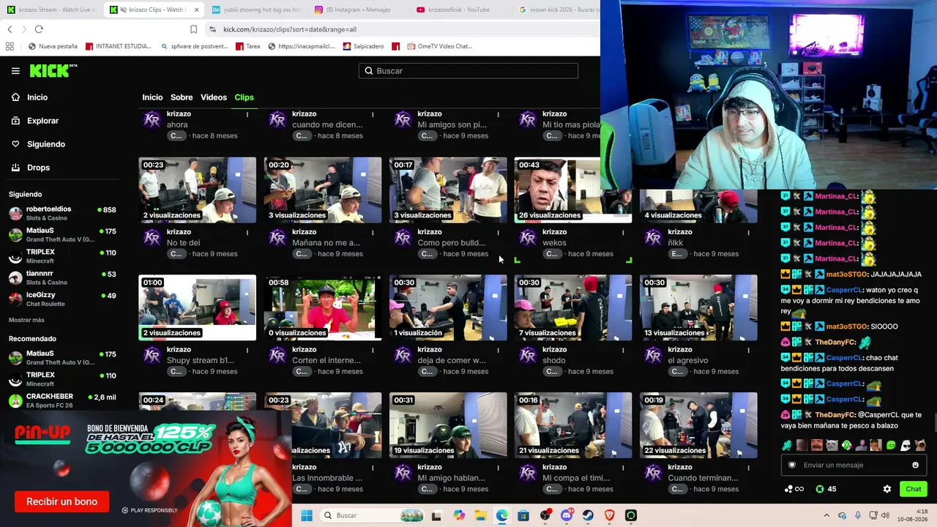Viewport: 937px width, 527px height.
Task: Switch to the Sobre channel tab
Action: (x=182, y=97)
